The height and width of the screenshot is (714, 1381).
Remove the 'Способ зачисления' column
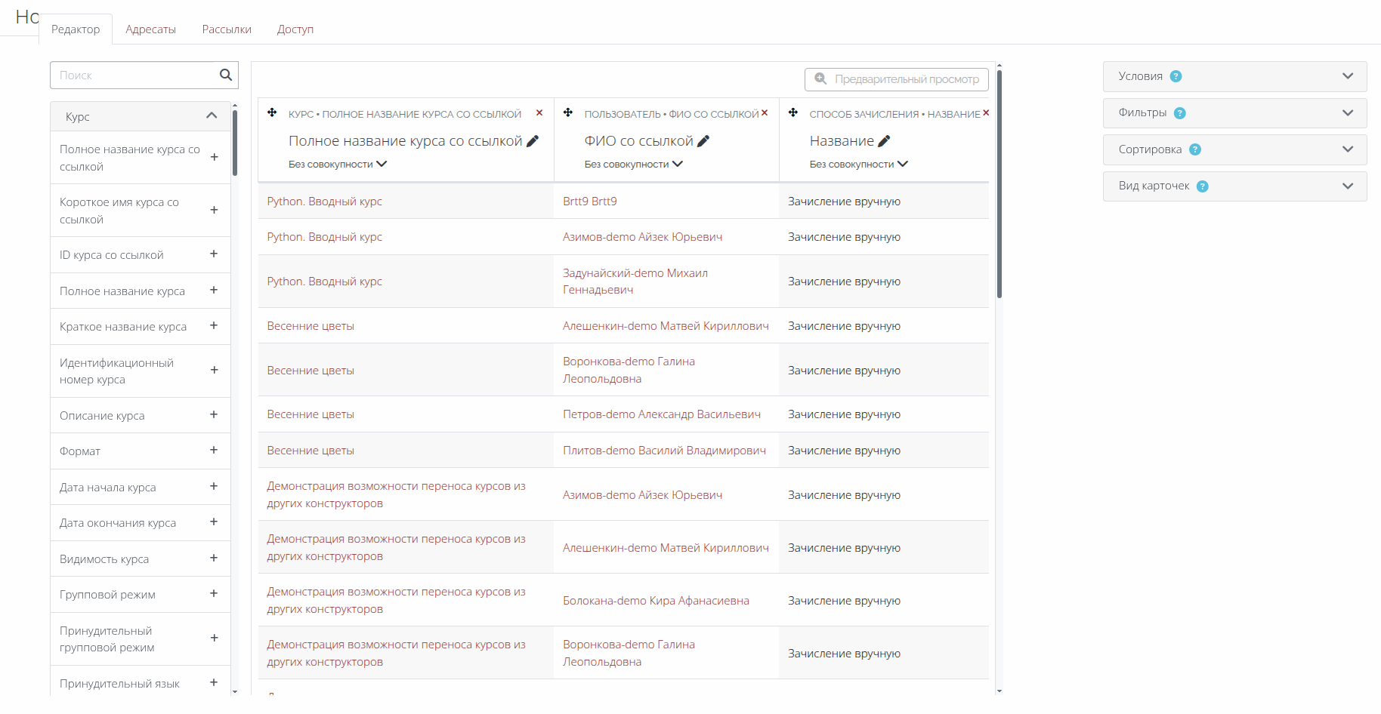[x=986, y=113]
